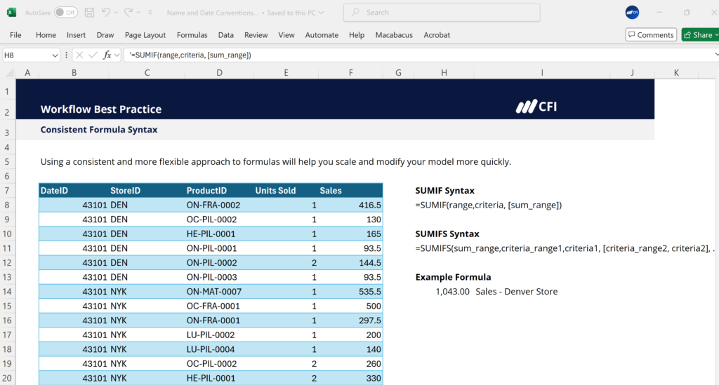The height and width of the screenshot is (385, 719).
Task: Click the Excel app icon
Action: pyautogui.click(x=12, y=12)
